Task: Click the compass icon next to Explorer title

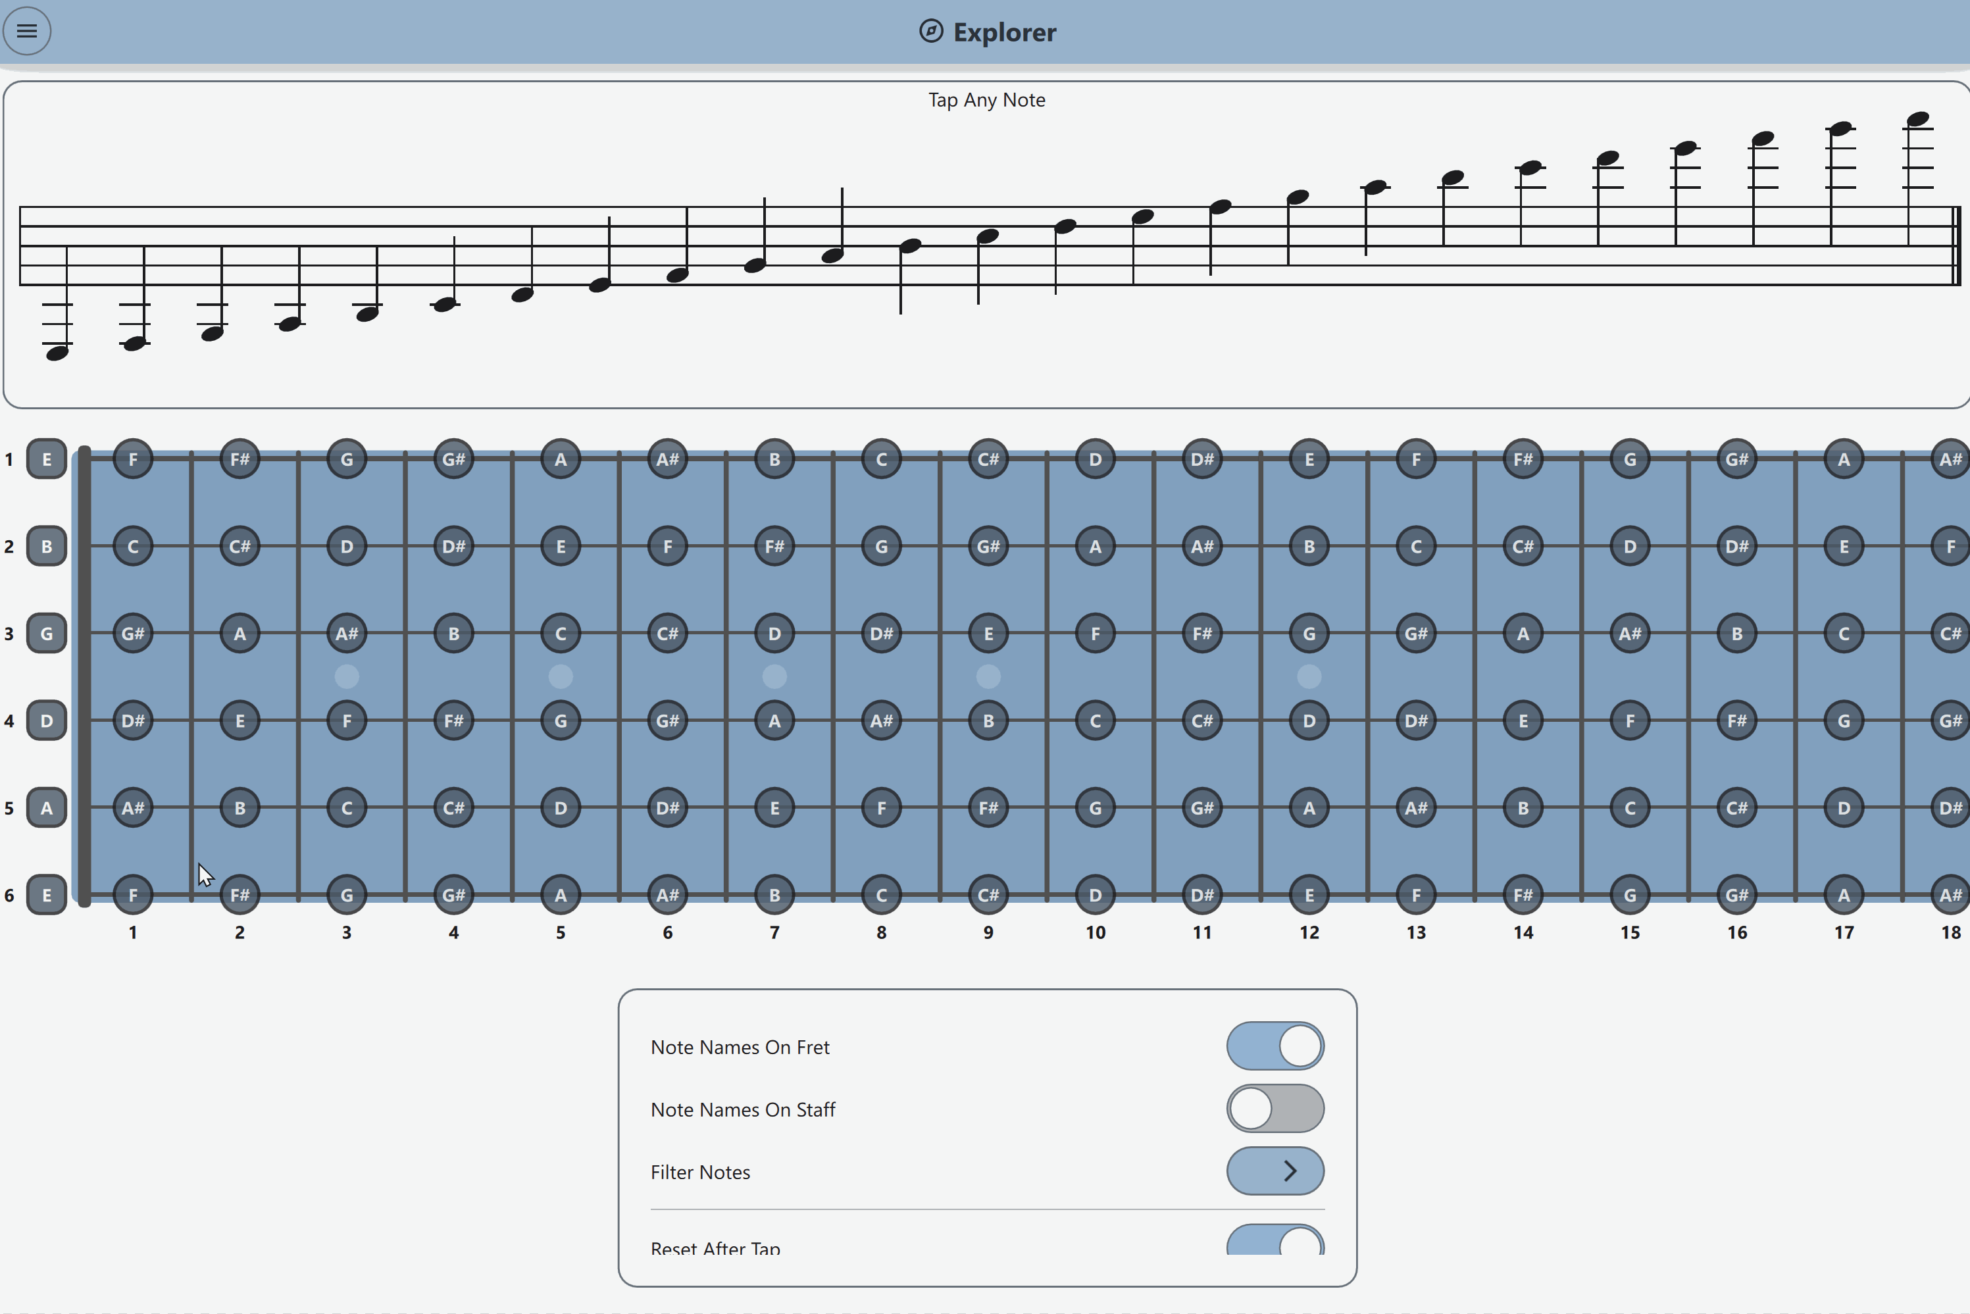Action: coord(930,32)
